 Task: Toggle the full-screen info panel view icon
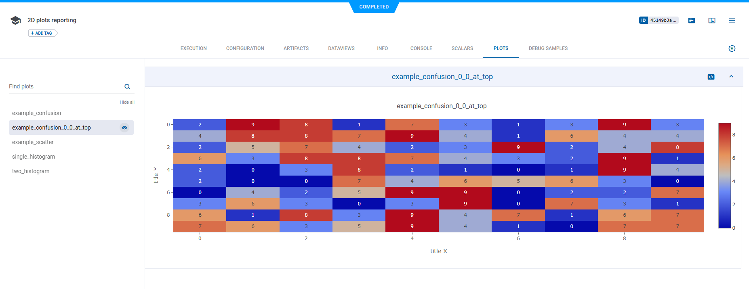pos(712,20)
